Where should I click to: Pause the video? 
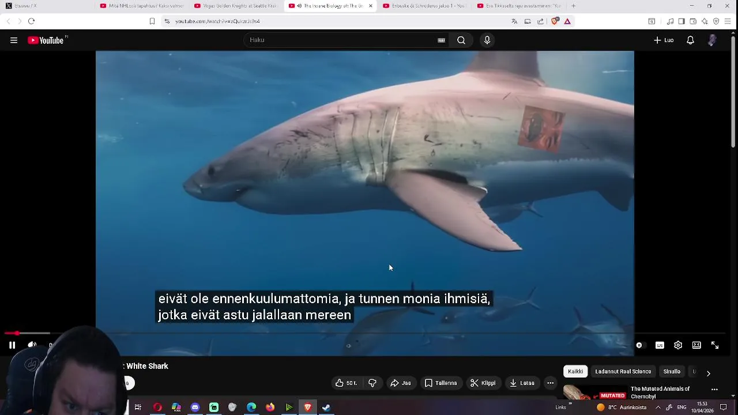coord(12,345)
